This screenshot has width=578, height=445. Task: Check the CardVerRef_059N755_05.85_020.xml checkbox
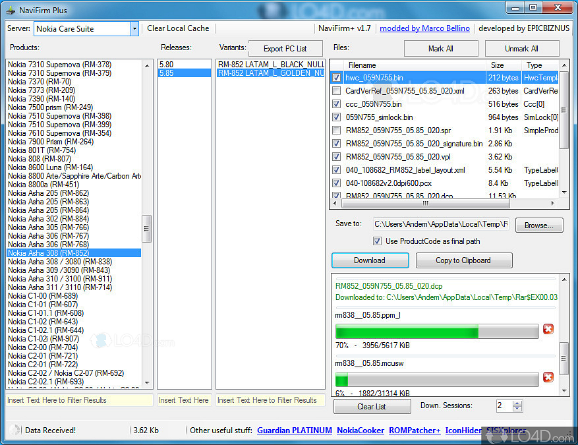pos(337,91)
